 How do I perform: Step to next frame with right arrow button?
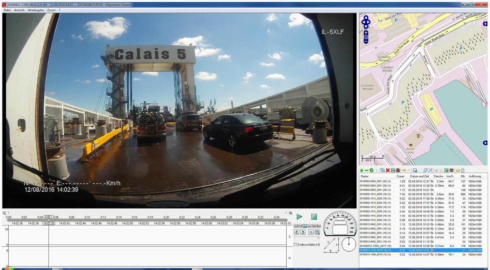(x=303, y=232)
